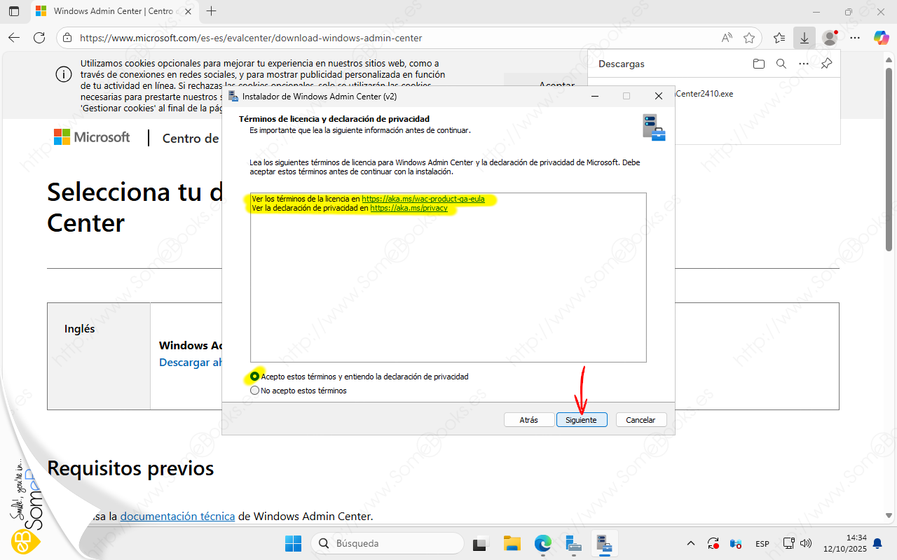Open downloads folder icon in Descargas panel

click(x=758, y=64)
